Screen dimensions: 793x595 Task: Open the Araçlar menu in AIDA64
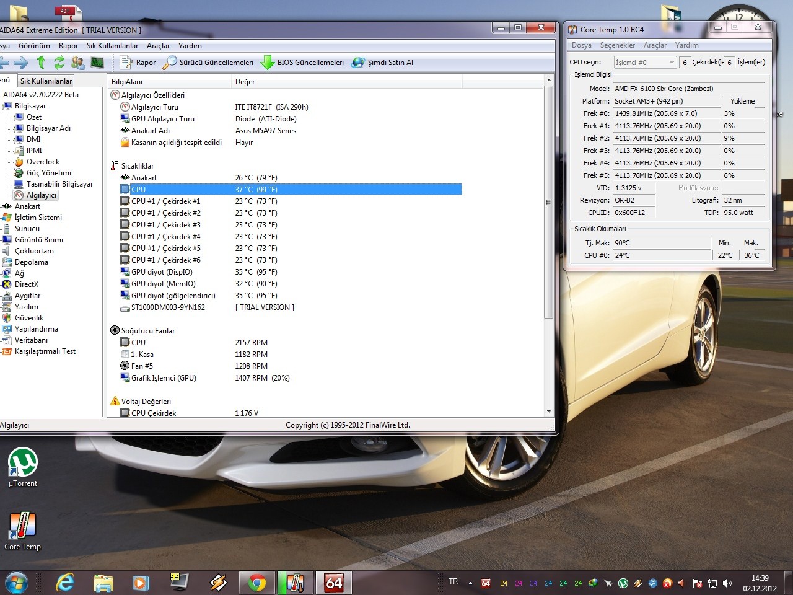click(x=158, y=46)
